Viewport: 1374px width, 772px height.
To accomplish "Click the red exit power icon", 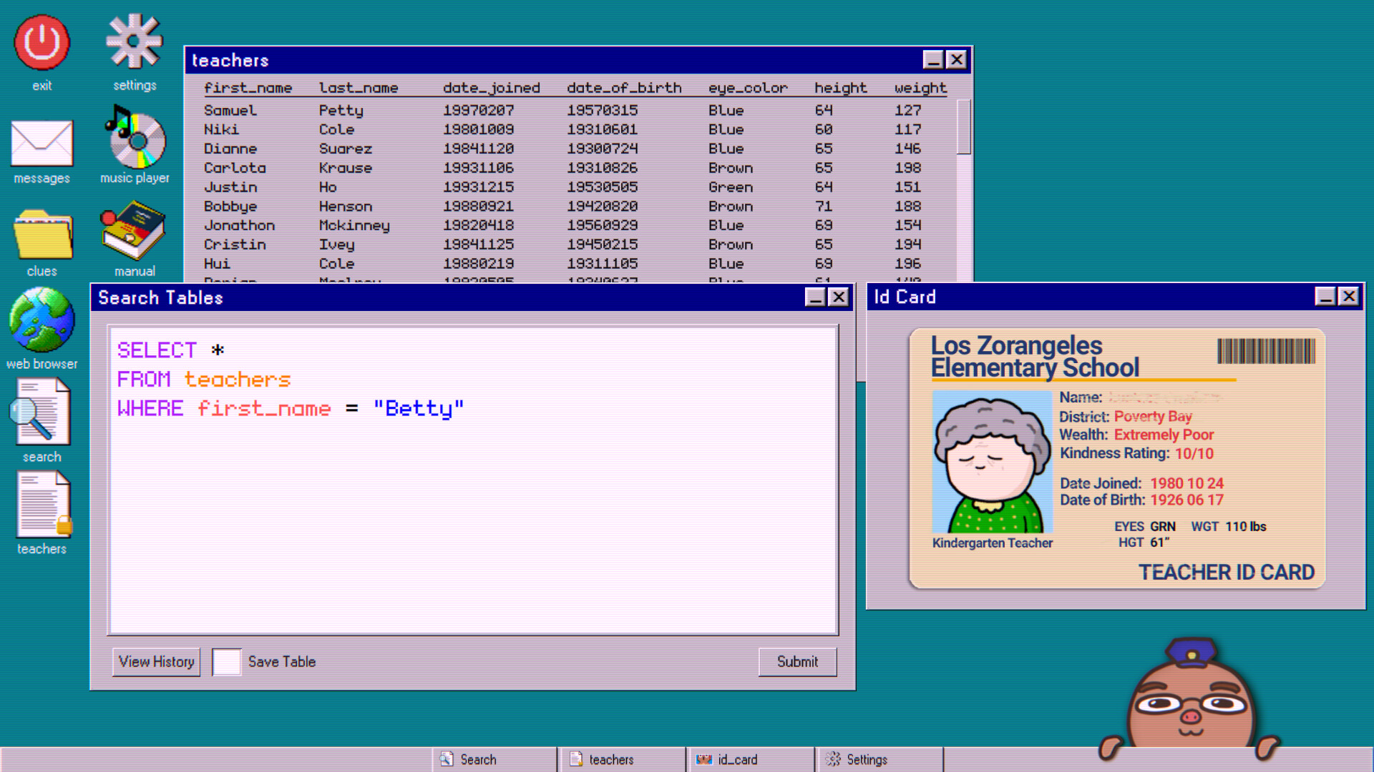I will pos(42,43).
